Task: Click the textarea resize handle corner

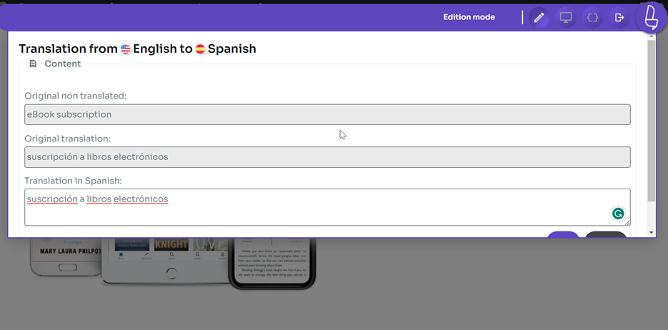Action: click(627, 223)
